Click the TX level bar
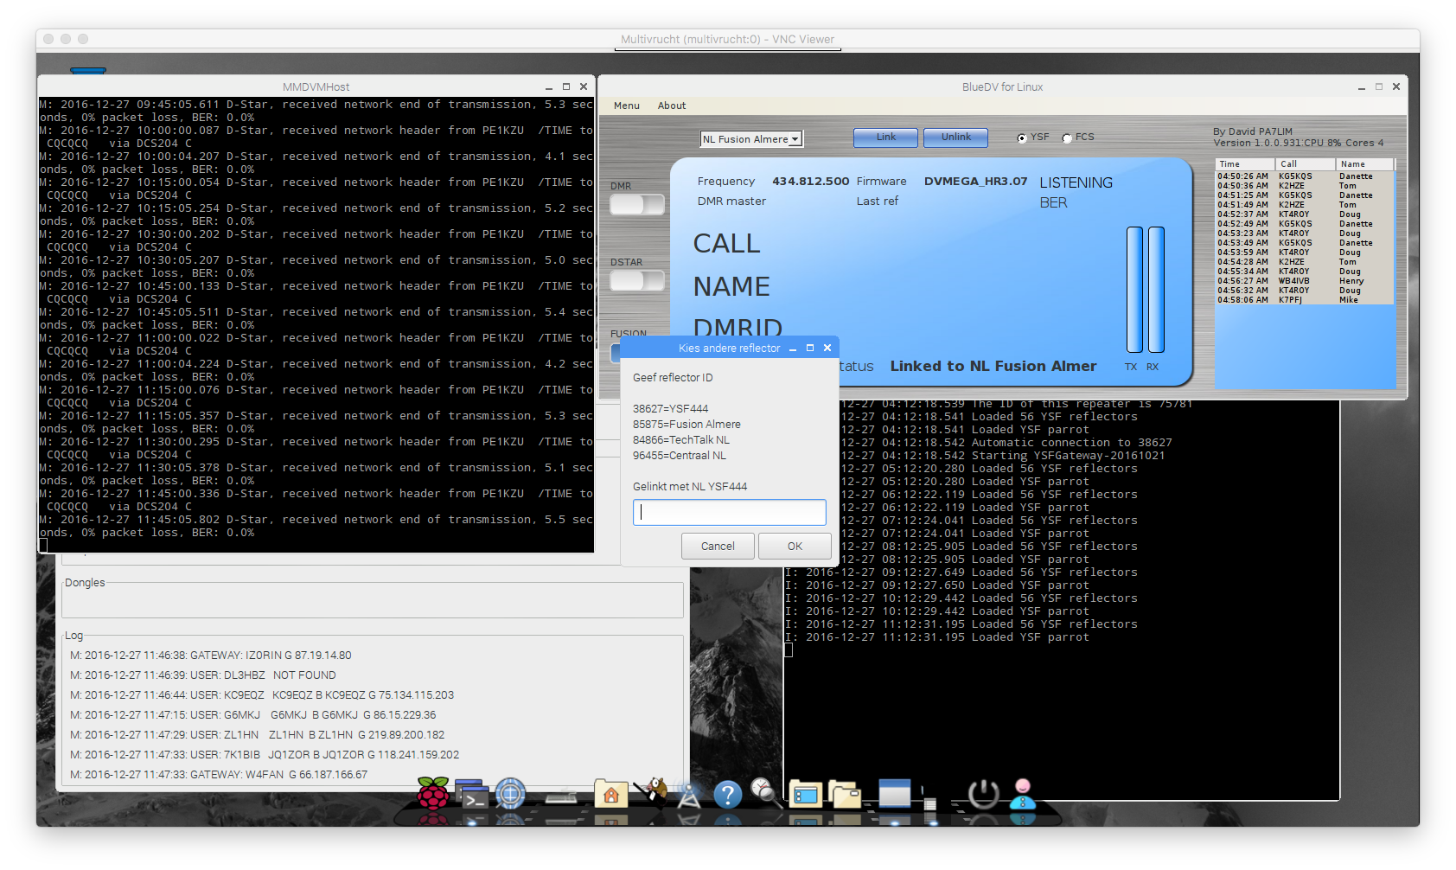Image resolution: width=1456 pixels, height=870 pixels. [1134, 290]
